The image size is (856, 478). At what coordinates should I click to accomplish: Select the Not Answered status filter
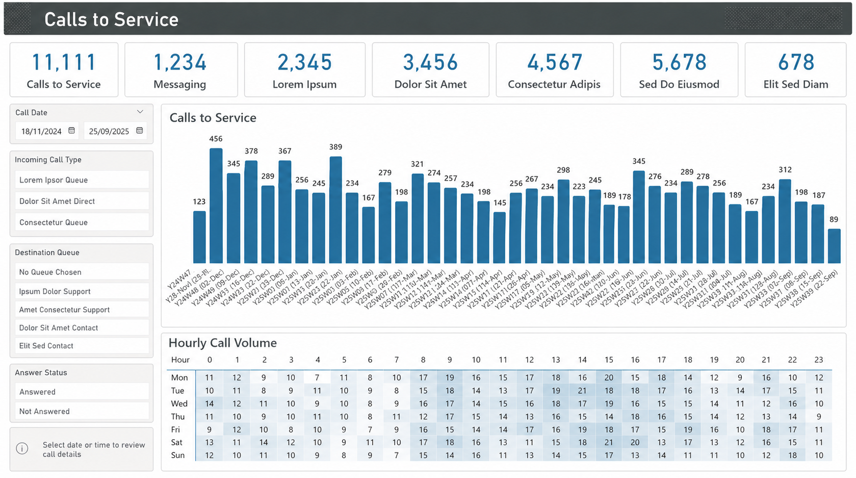point(82,411)
